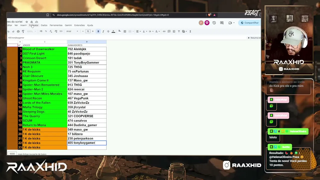This screenshot has width=320, height=180.
Task: Open the Dados menu
Action: click(44, 25)
